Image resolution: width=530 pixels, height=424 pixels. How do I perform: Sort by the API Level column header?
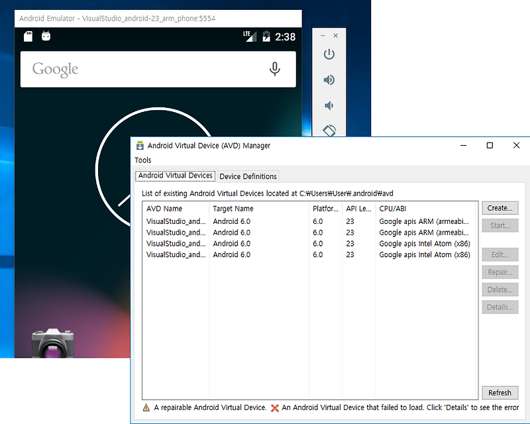click(x=358, y=209)
